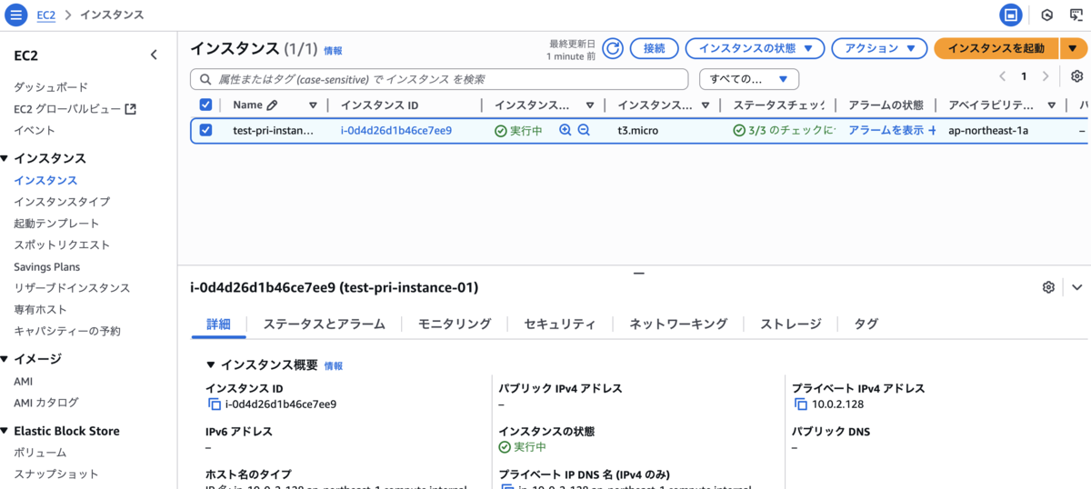Collapse インスタンス概要 section
This screenshot has height=489, width=1091.
(x=211, y=364)
